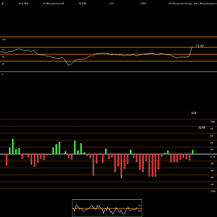Click the RSI axis label 50

[3, 57]
